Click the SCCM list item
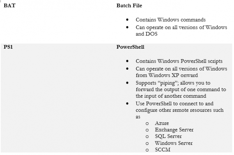Image resolution: width=234 pixels, height=155 pixels. click(163, 150)
